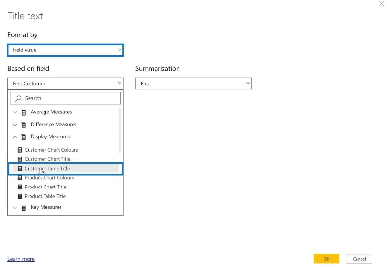
Task: Click calculator icon beside Customer Chart Colours
Action: coord(20,150)
